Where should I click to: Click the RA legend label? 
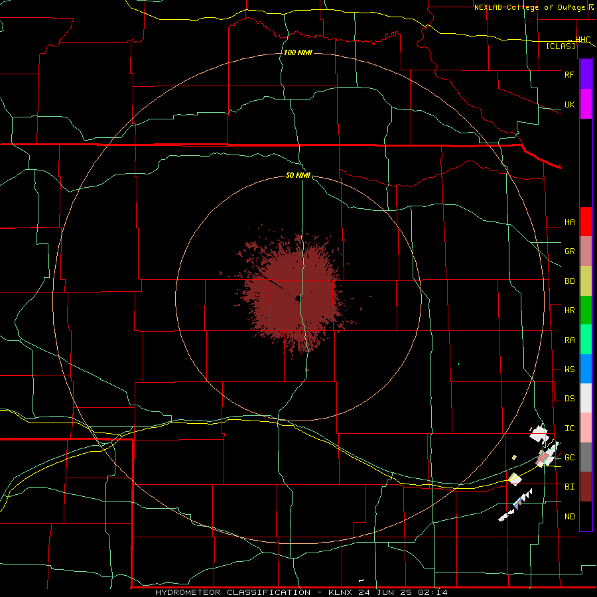point(569,340)
